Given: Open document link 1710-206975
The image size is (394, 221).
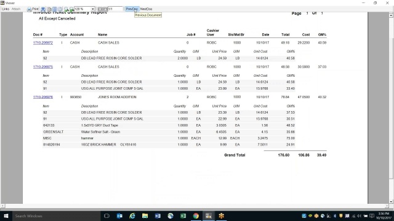Looking at the screenshot, I should [x=43, y=67].
